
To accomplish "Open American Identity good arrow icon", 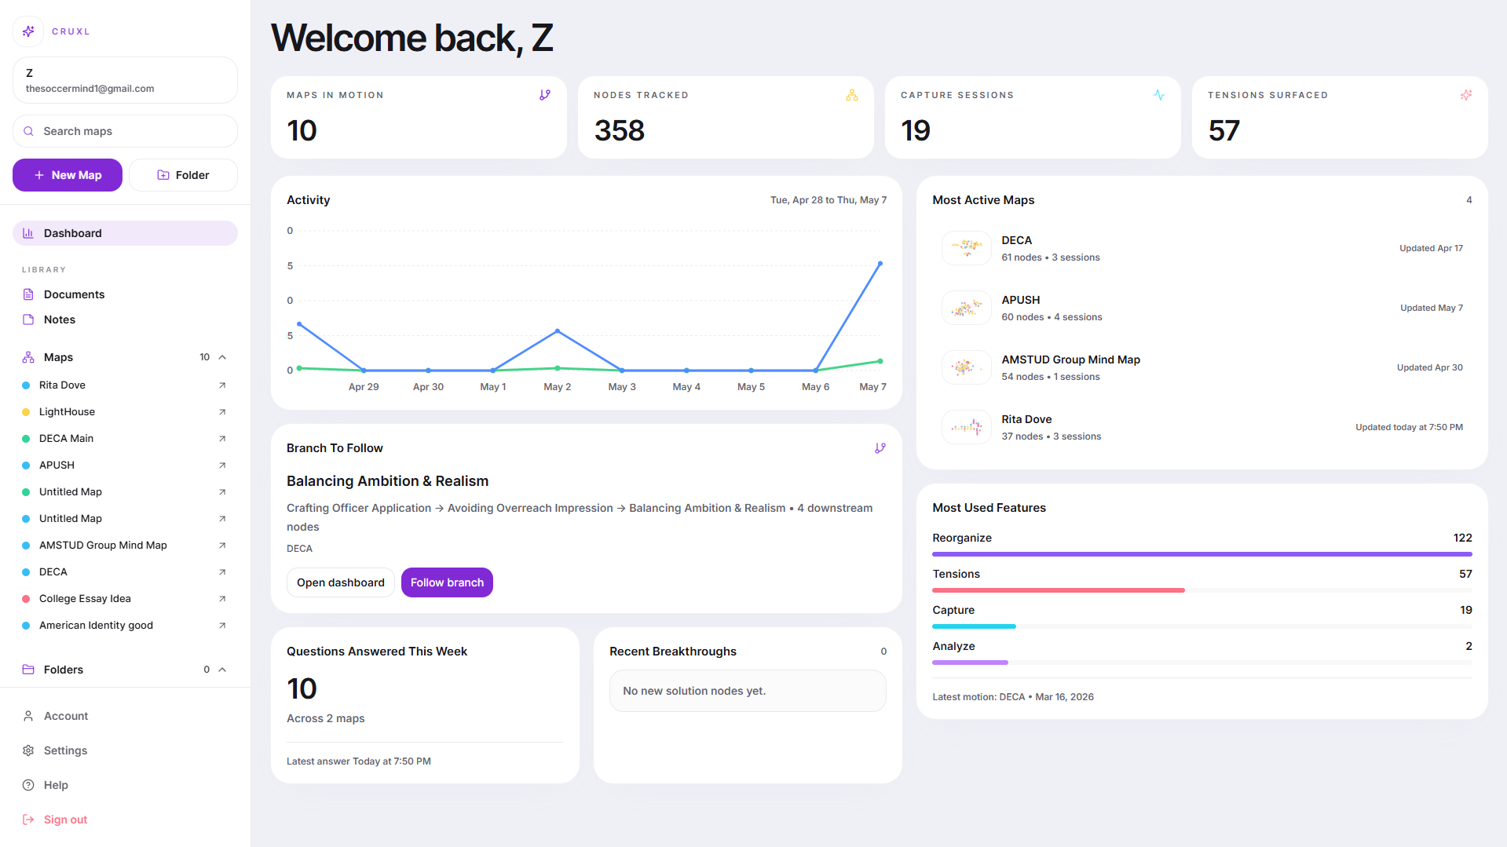I will click(x=222, y=626).
